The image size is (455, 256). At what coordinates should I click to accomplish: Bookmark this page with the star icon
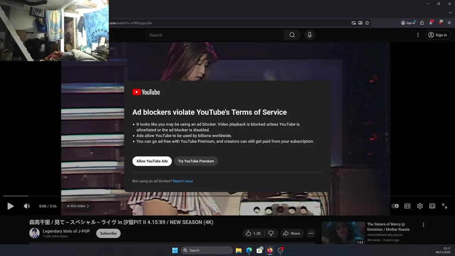pos(367,23)
